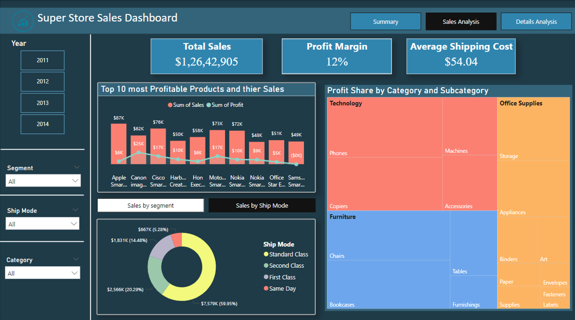Filter data by year 2011
The height and width of the screenshot is (320, 575).
point(42,60)
